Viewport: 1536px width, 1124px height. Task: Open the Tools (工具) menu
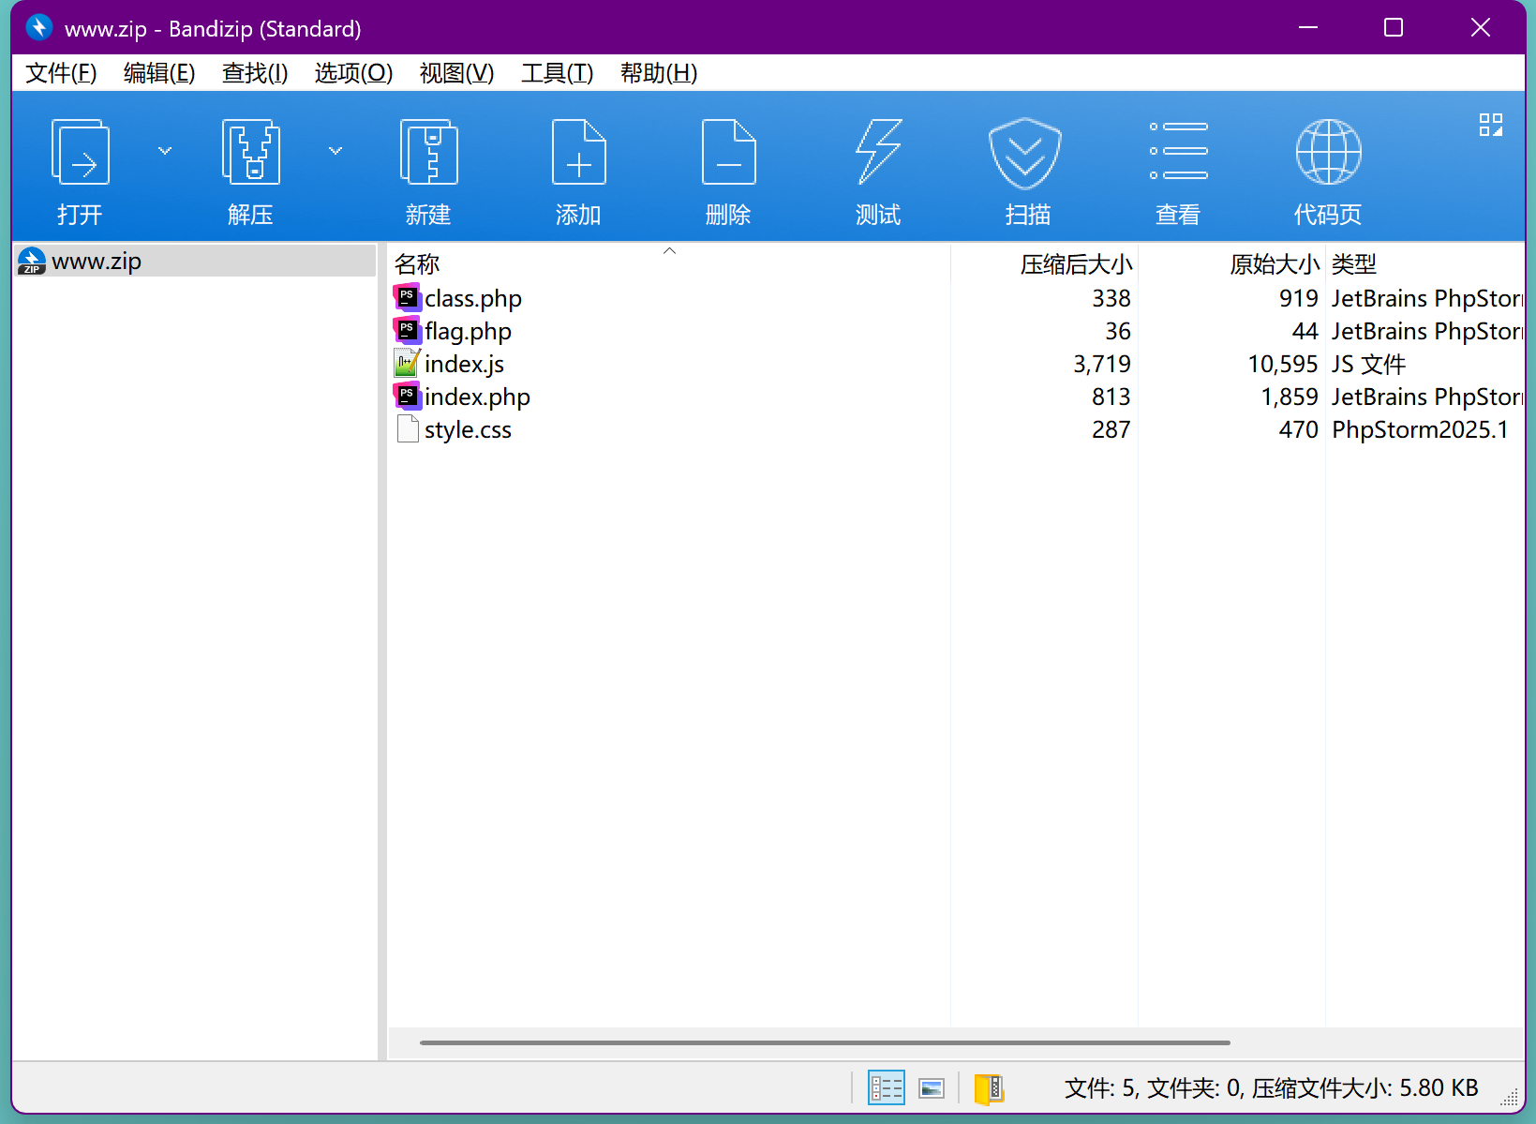557,73
